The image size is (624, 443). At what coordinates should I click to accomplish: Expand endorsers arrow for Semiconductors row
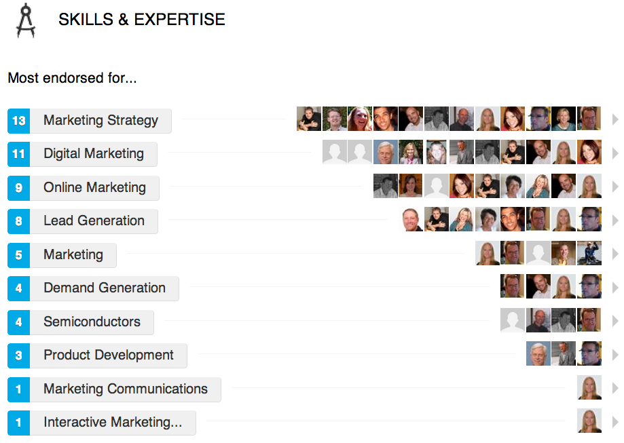[615, 320]
